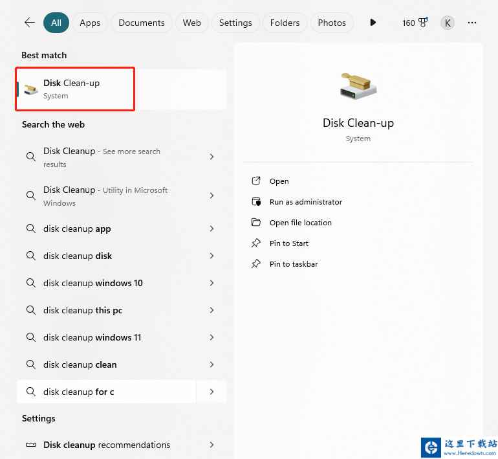
Task: Switch to the Photos filter tab
Action: pyautogui.click(x=332, y=23)
